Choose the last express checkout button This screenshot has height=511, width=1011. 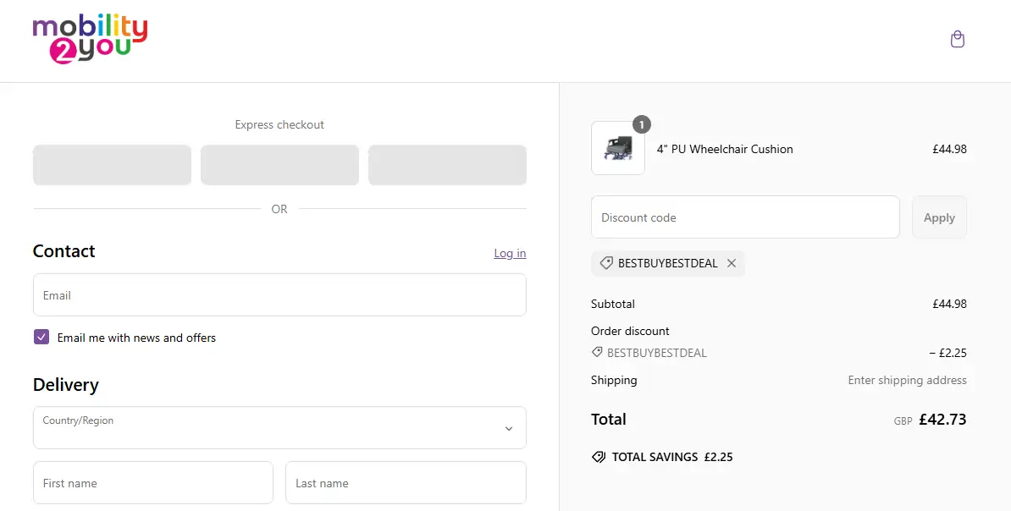coord(447,165)
